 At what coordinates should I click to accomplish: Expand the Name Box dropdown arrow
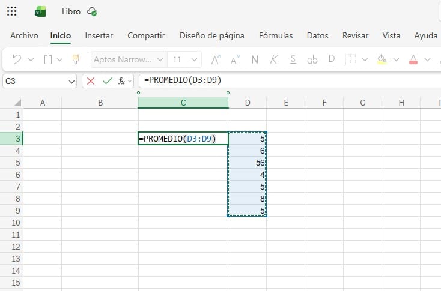(71, 80)
